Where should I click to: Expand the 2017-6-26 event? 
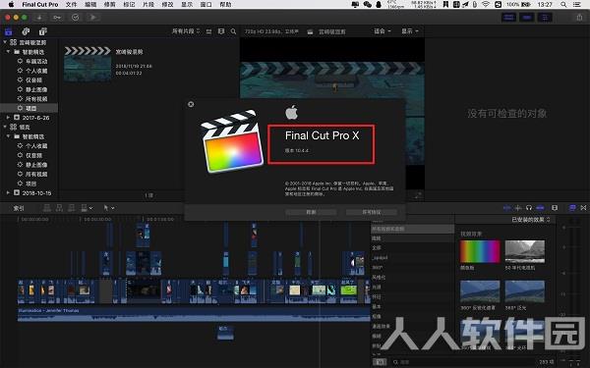[x=8, y=118]
